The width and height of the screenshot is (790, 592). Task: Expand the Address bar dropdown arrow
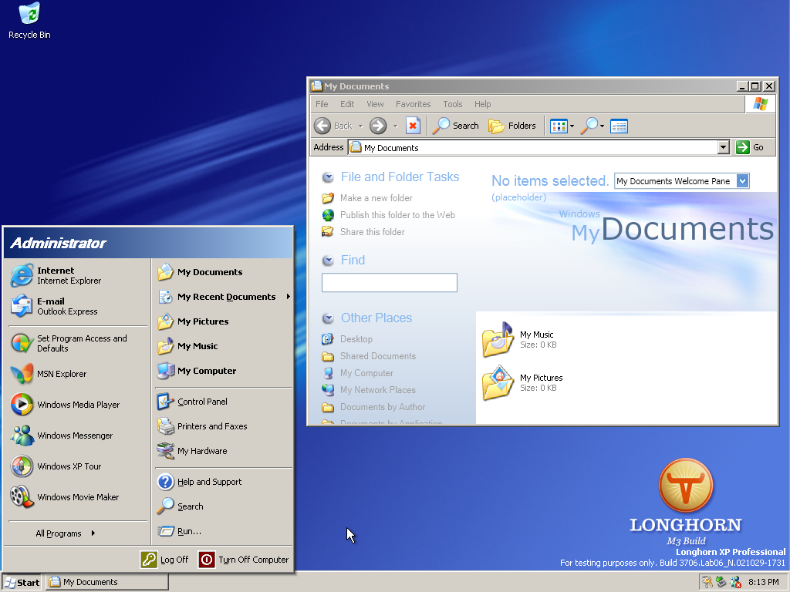[x=723, y=147]
